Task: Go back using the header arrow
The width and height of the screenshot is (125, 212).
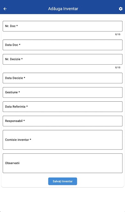Action: (x=5, y=9)
